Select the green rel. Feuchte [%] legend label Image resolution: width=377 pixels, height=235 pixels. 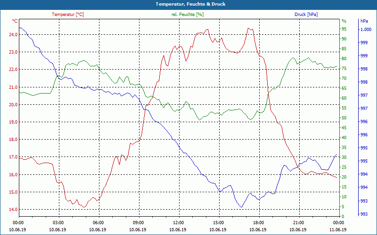coord(188,15)
